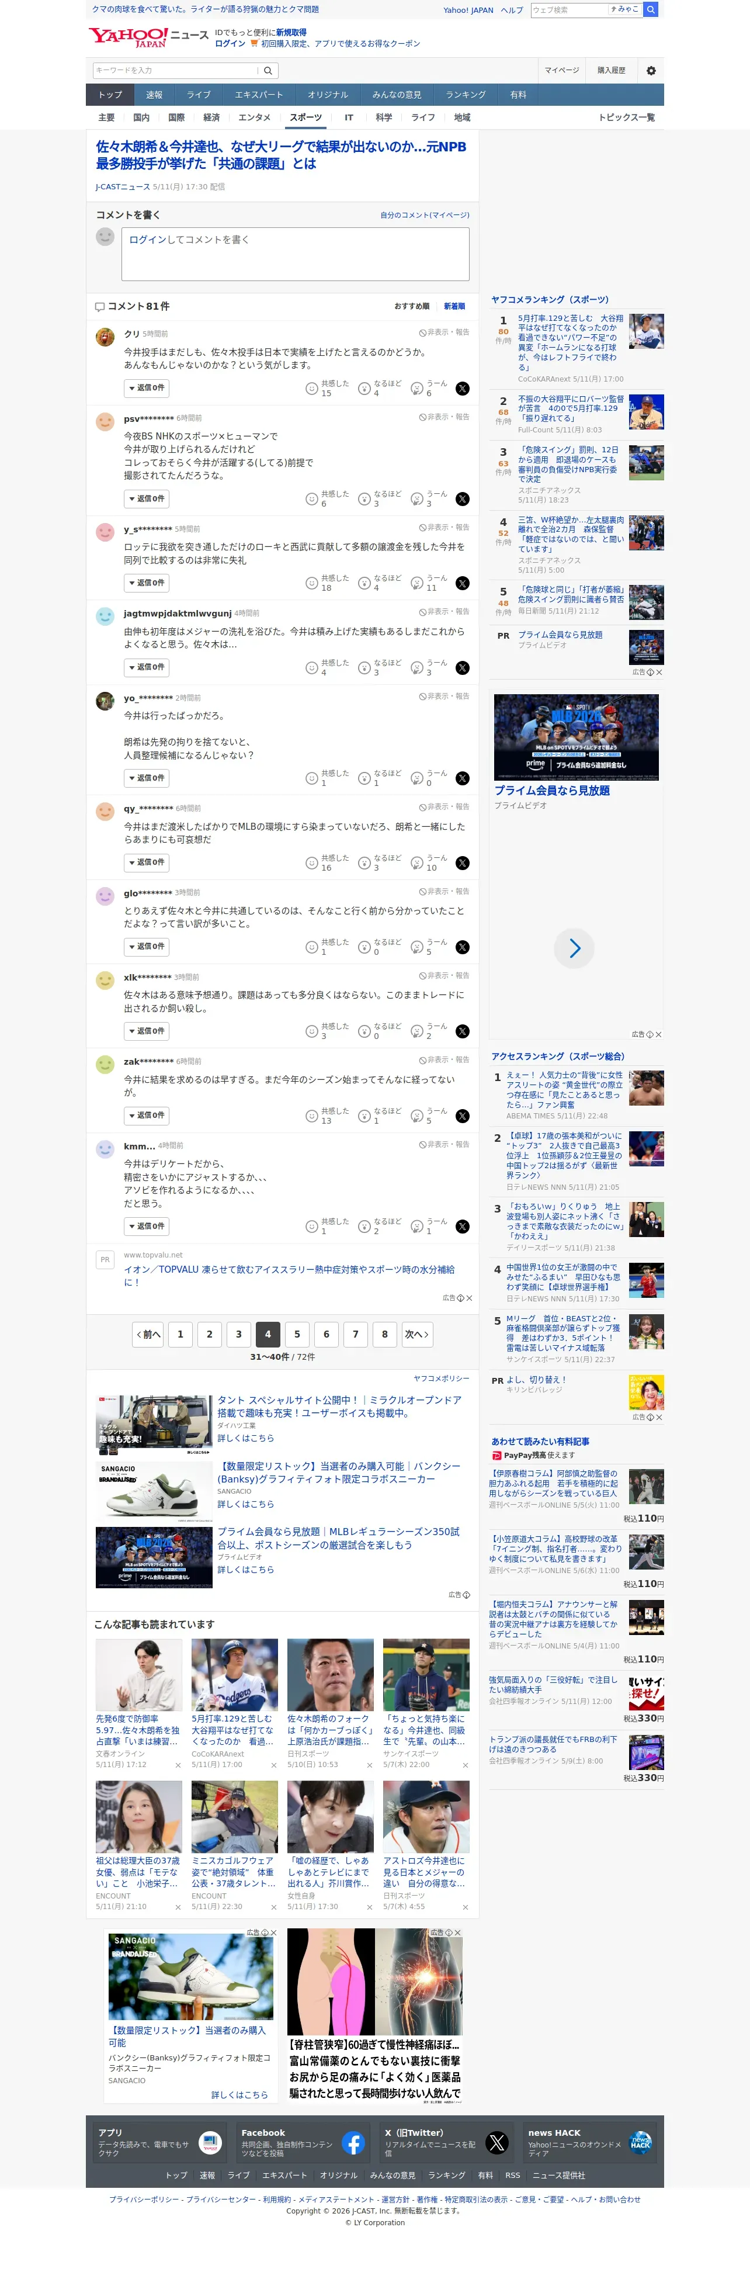Click the ヤフコメポリシー link

coord(441,1379)
